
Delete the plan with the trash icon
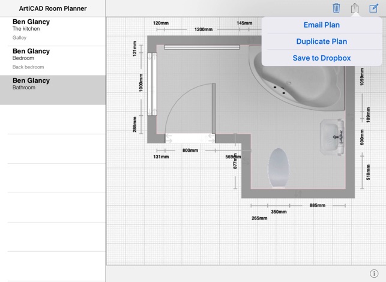click(336, 8)
